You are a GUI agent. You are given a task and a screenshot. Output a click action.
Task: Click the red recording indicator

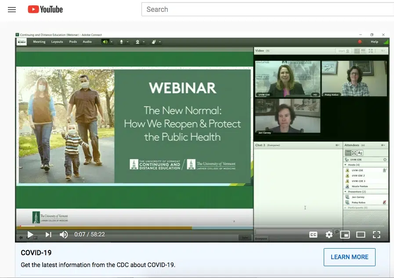point(360,42)
